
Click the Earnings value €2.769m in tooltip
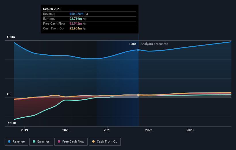coord(76,19)
